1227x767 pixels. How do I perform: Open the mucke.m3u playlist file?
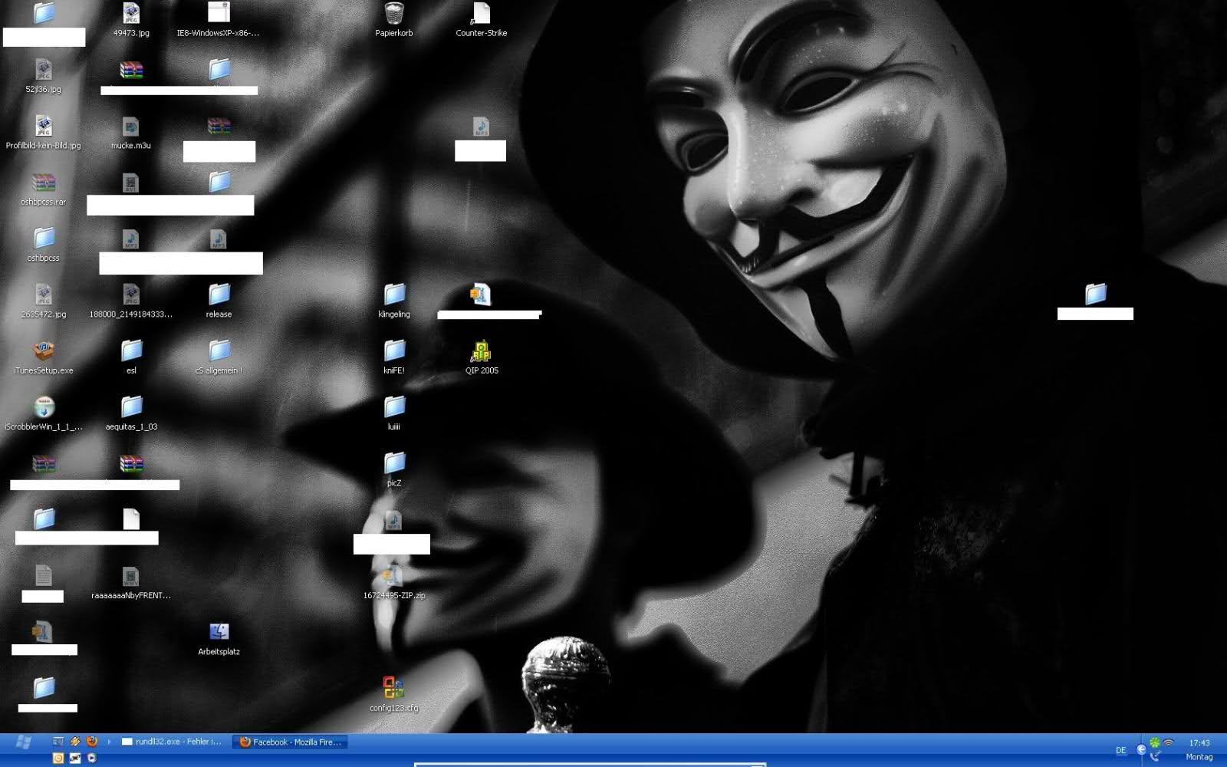[x=130, y=127]
